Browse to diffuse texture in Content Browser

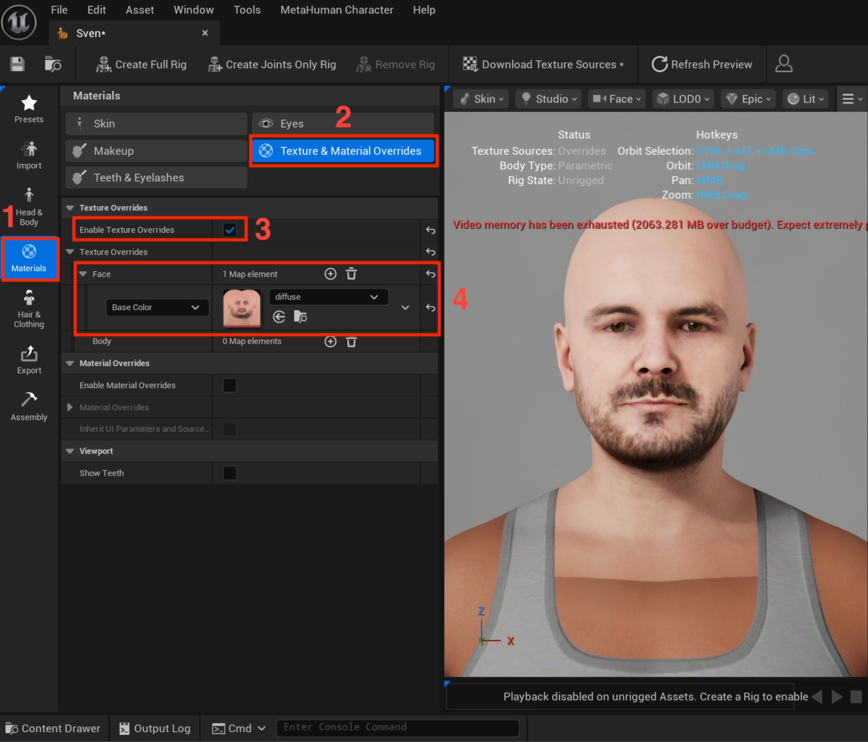coord(300,317)
